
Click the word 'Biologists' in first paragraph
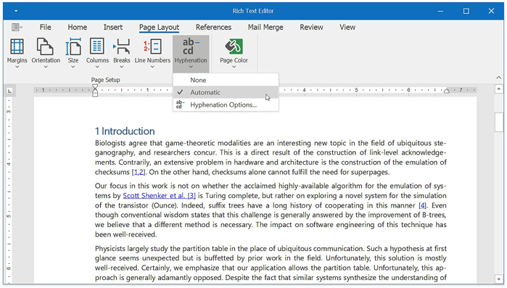tap(110, 143)
